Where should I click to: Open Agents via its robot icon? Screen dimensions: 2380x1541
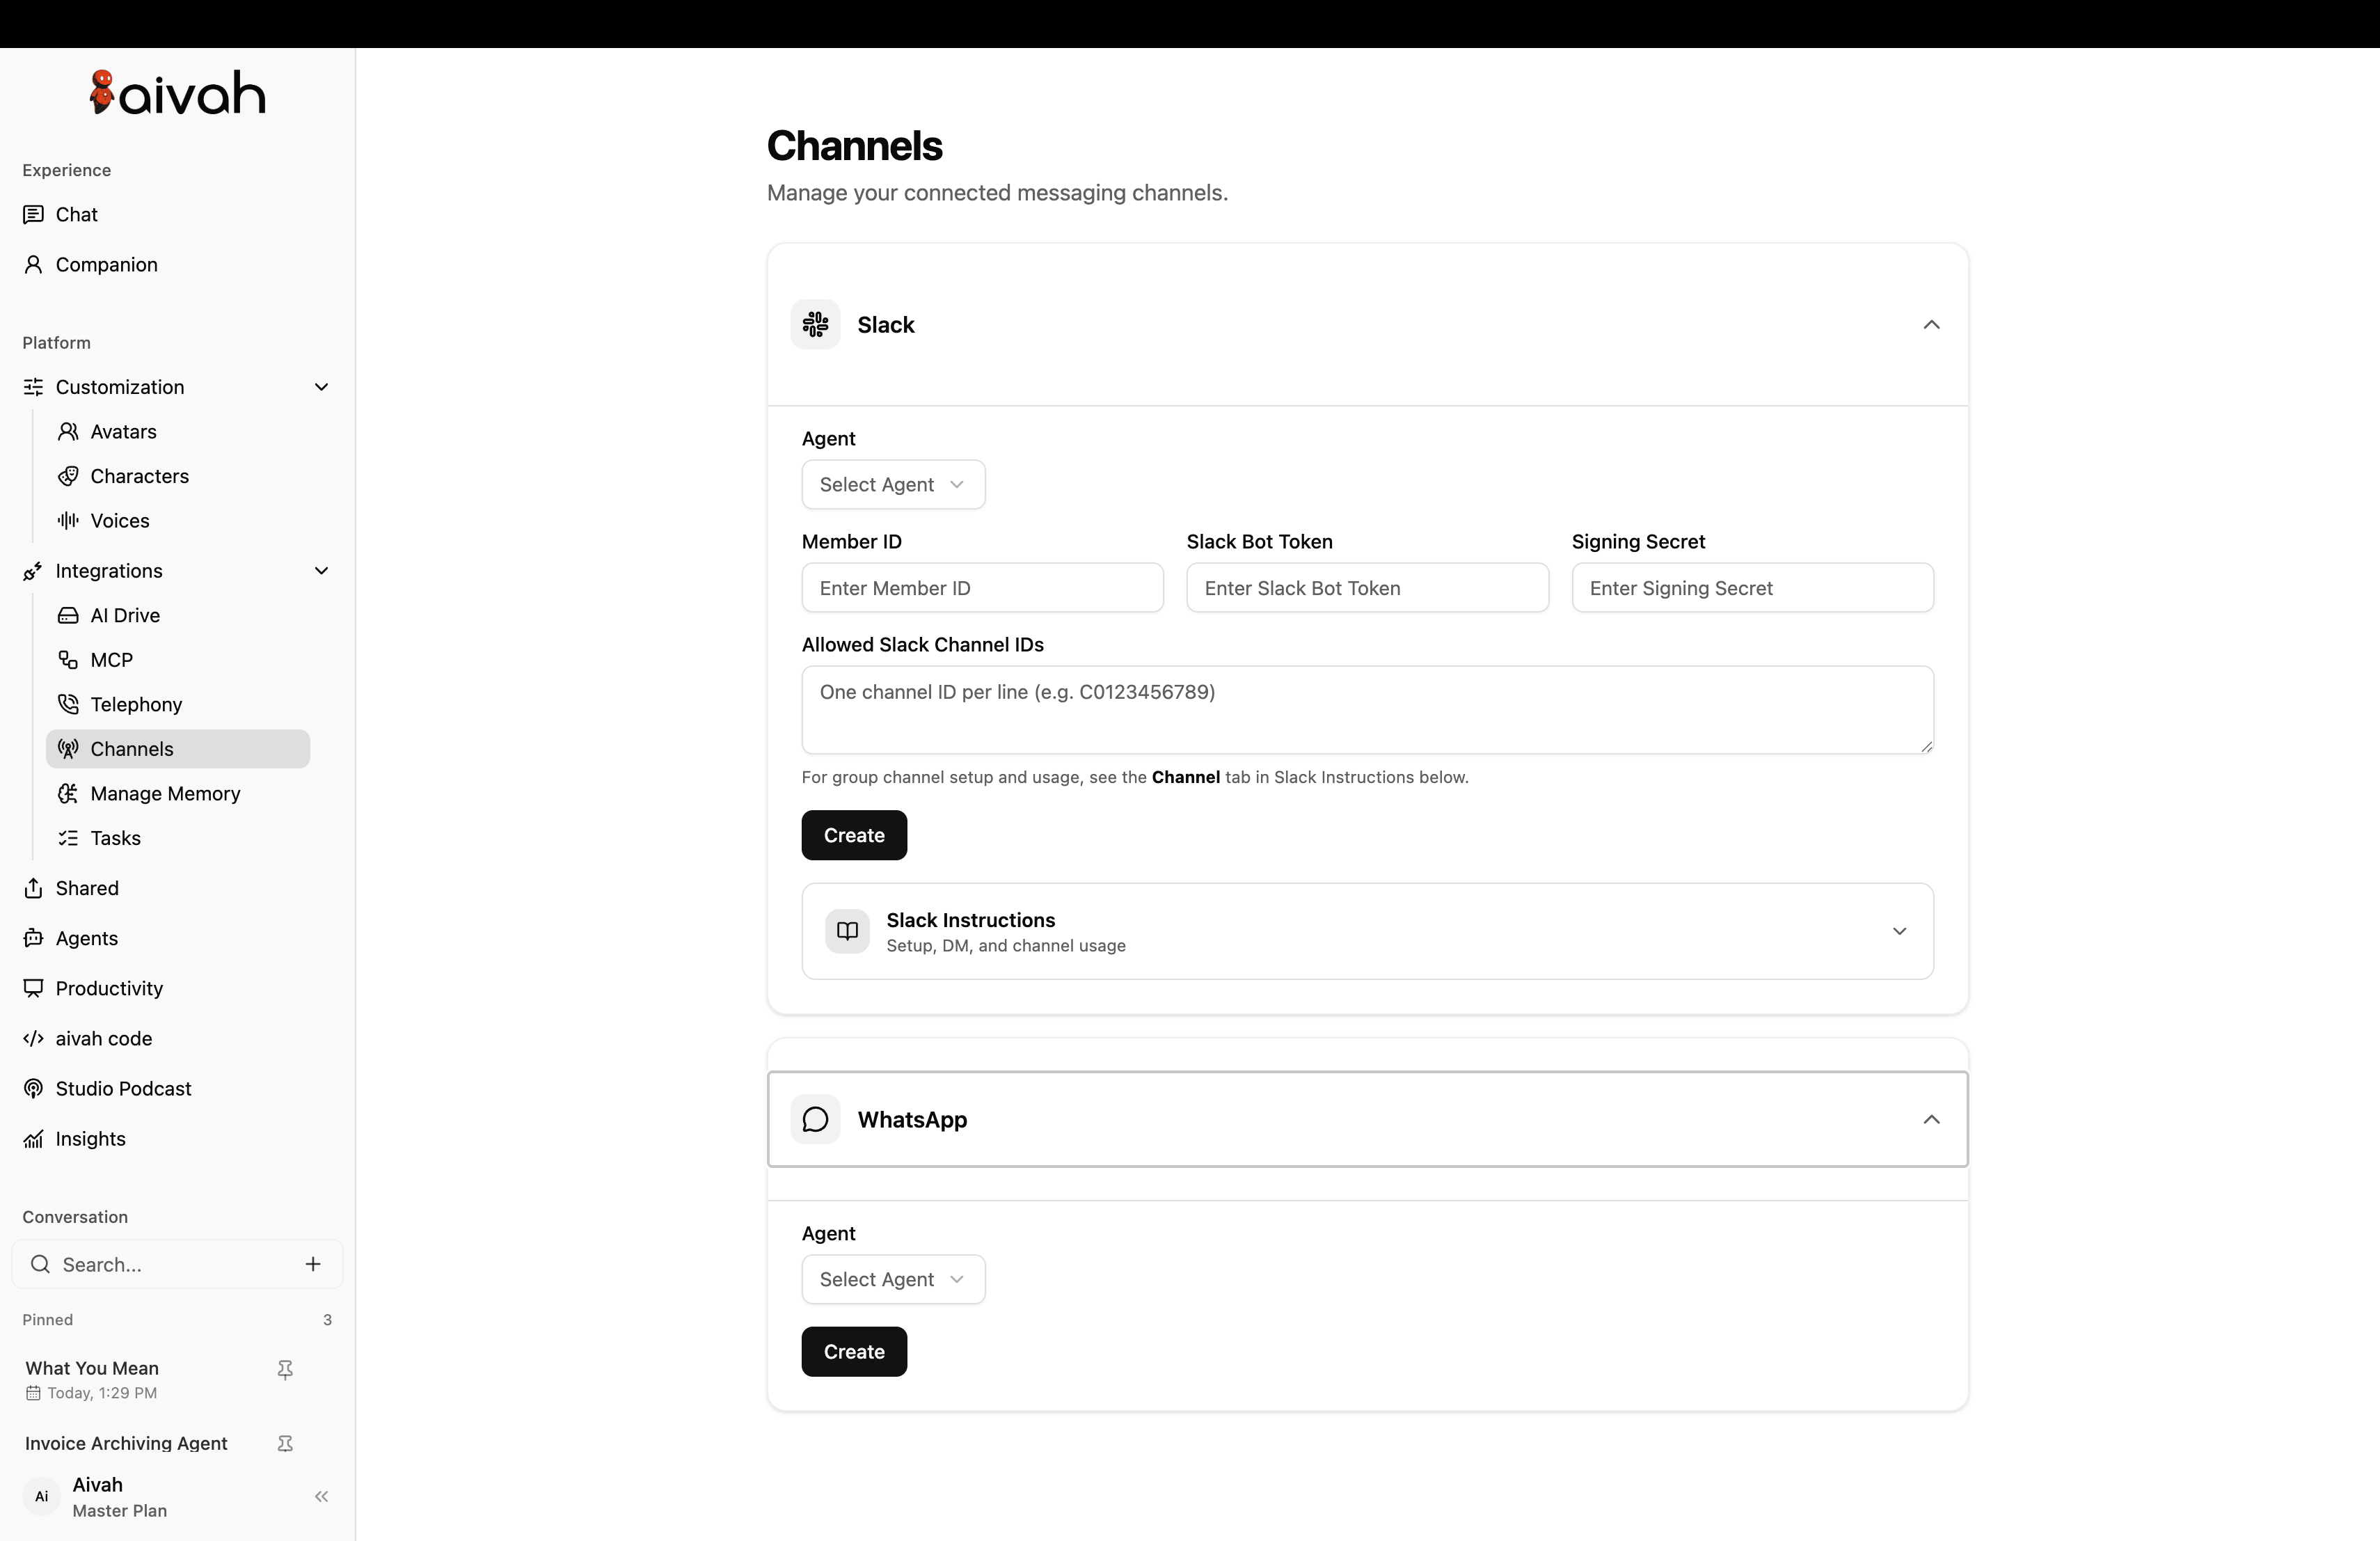pyautogui.click(x=33, y=938)
